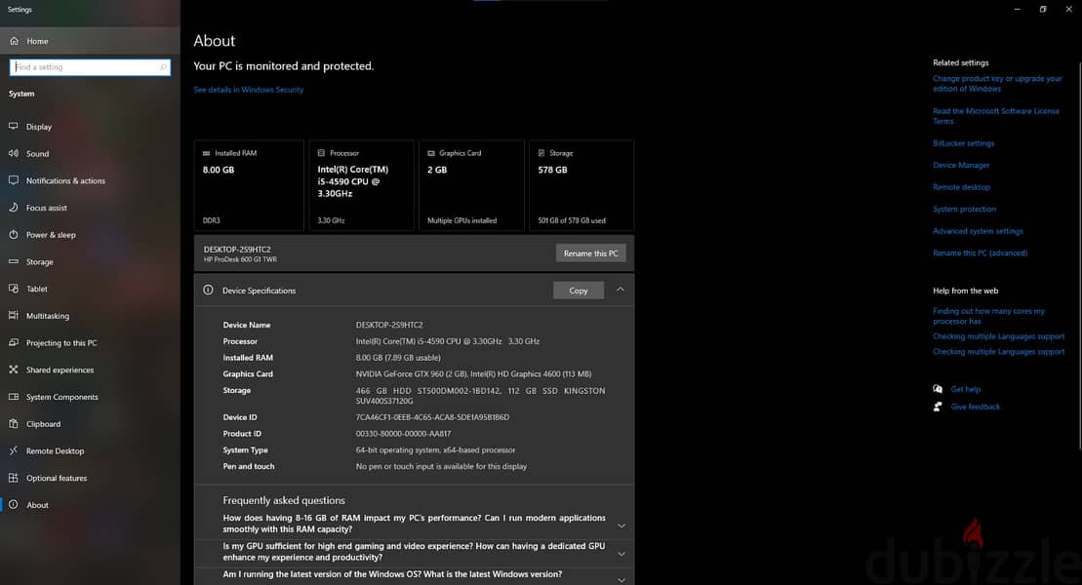Collapse the Device Specifications section chevron

pos(621,290)
